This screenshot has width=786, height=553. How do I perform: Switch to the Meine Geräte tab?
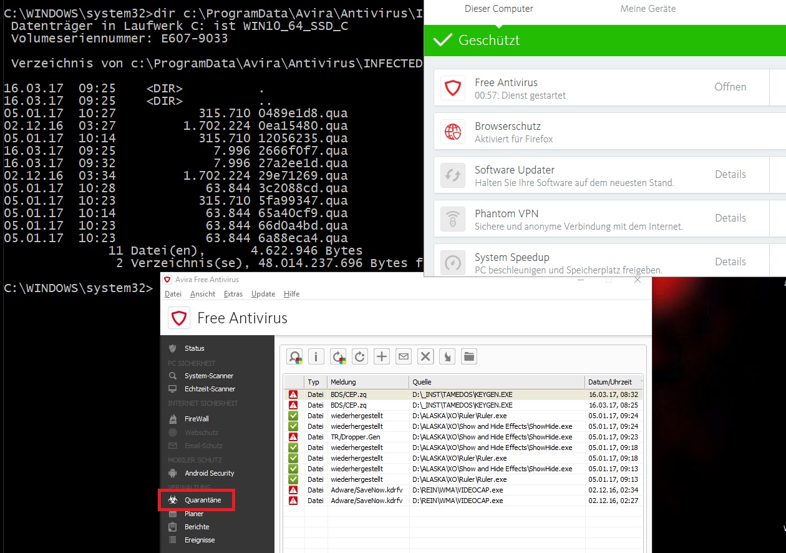(x=647, y=9)
